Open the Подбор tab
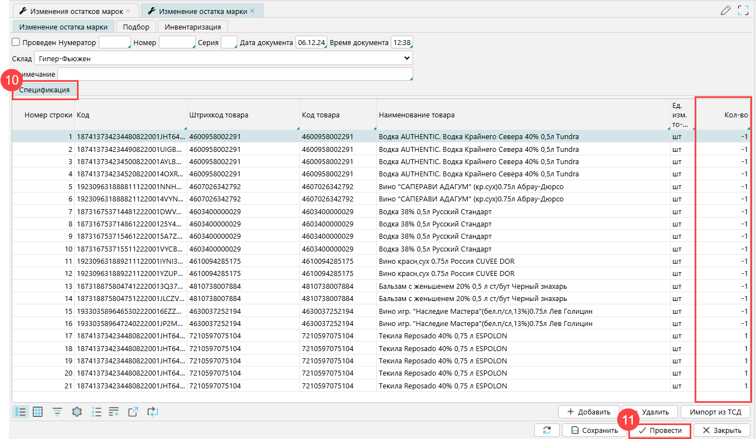 coord(136,27)
